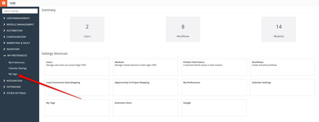Click the 'Create and edit workflows' text
Image resolution: width=319 pixels, height=122 pixels.
[264, 65]
